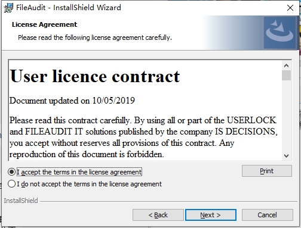The image size is (301, 228).
Task: Click the 'User licence contract' heading
Action: 95,76
